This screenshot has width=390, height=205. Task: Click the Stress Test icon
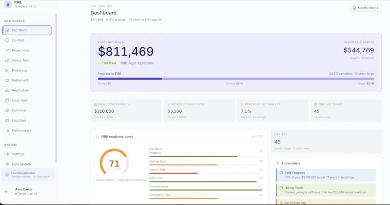[7, 60]
